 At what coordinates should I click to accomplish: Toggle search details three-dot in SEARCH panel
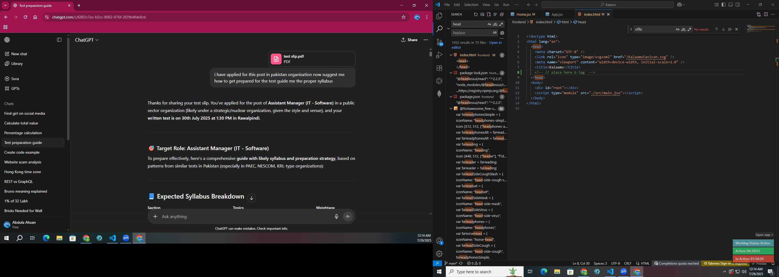(x=501, y=38)
